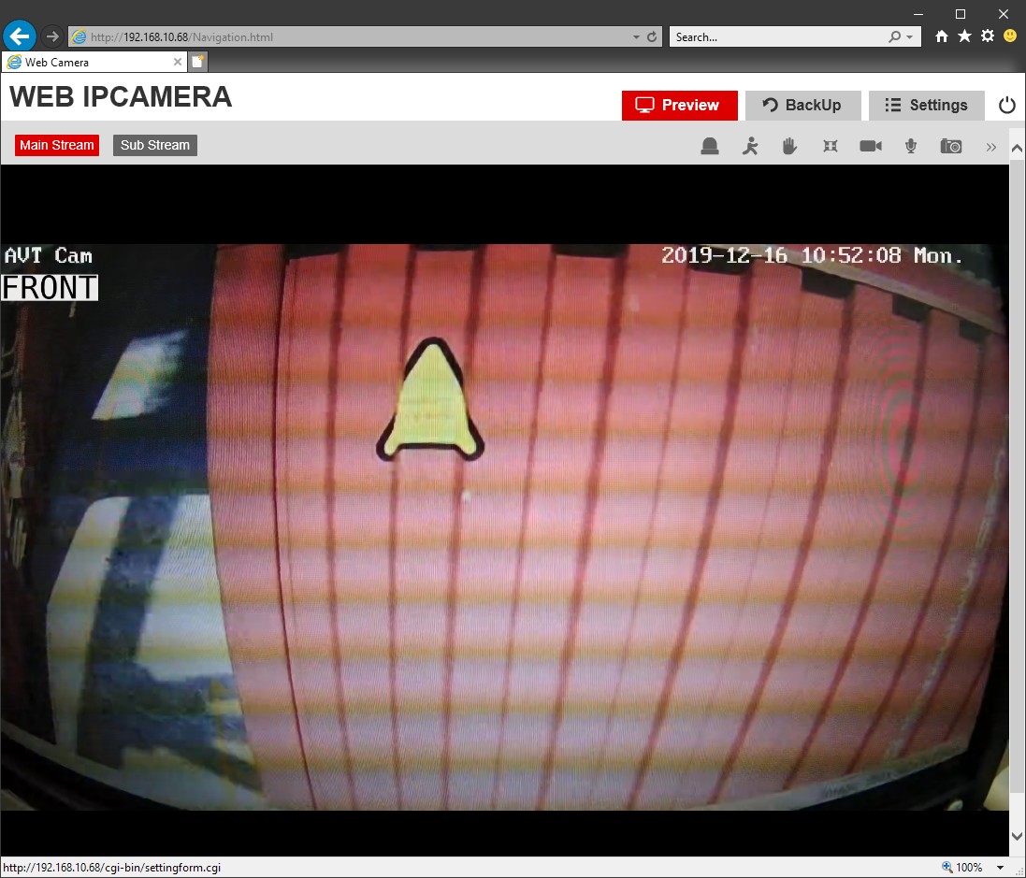The width and height of the screenshot is (1026, 878).
Task: Click the browser Search box
Action: (779, 37)
